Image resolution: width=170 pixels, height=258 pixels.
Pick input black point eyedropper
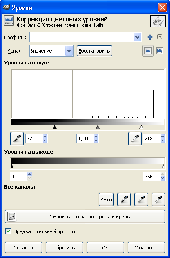17,139
